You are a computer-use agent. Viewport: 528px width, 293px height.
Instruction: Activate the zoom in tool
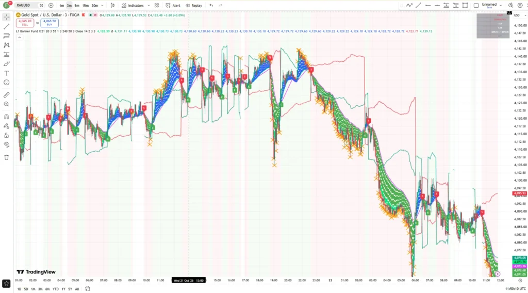point(6,104)
